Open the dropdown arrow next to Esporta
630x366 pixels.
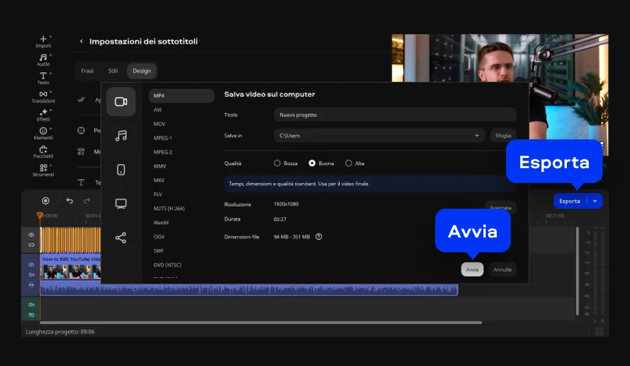click(595, 201)
